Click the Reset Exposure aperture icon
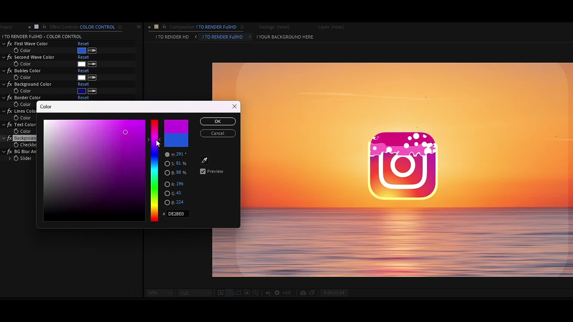Viewport: 573px width, 322px height. (277, 293)
